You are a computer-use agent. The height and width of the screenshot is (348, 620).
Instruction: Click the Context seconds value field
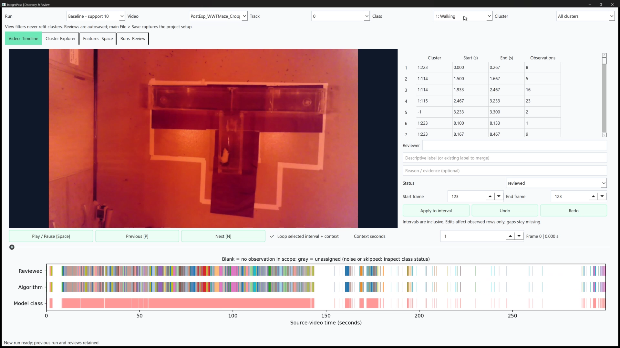473,236
